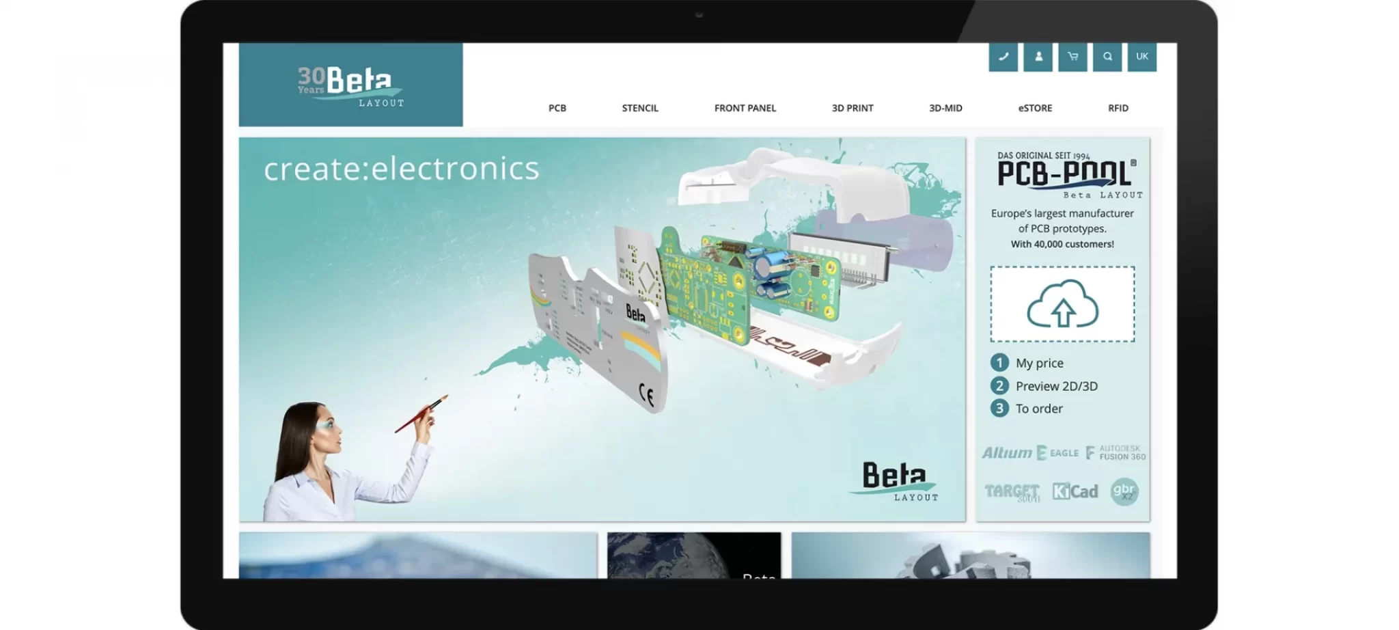
Task: Click the Autodesk Fusion 360 logo
Action: [1116, 452]
